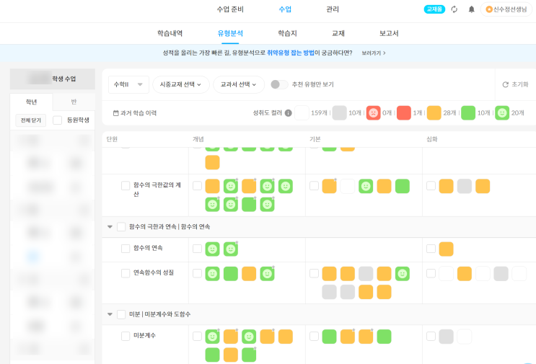Click the solid red 1개 legend swatch
This screenshot has height=364, width=536.
pos(404,112)
